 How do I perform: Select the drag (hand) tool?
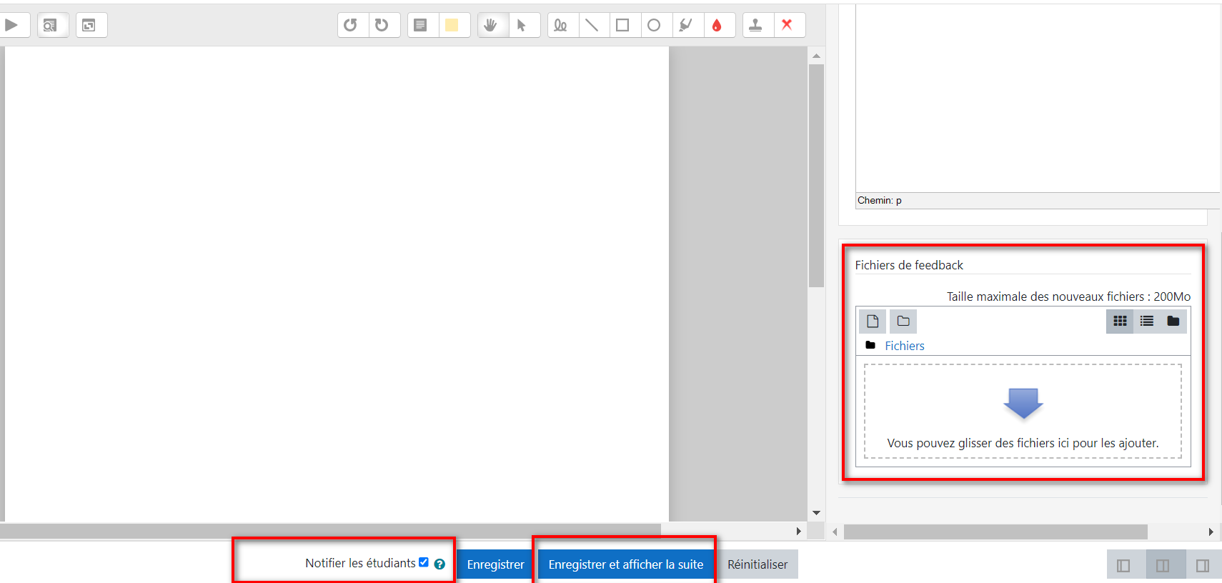[x=490, y=25]
